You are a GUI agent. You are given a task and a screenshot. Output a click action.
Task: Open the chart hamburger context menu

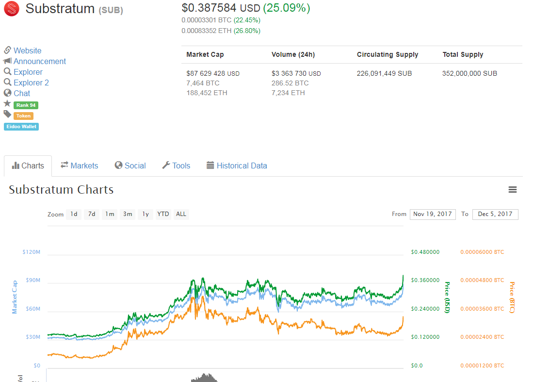point(513,190)
